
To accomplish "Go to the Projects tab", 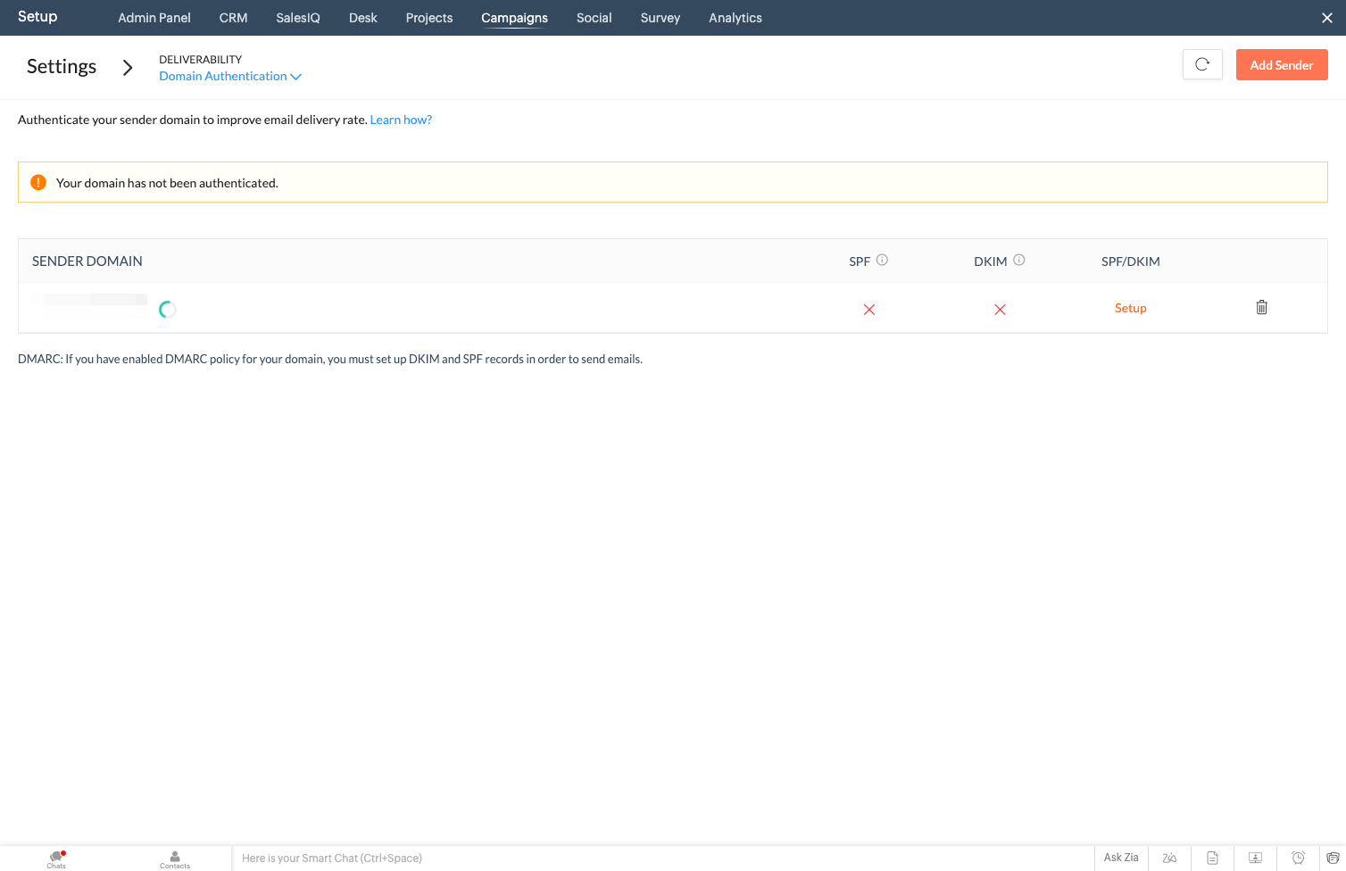I will tap(429, 18).
